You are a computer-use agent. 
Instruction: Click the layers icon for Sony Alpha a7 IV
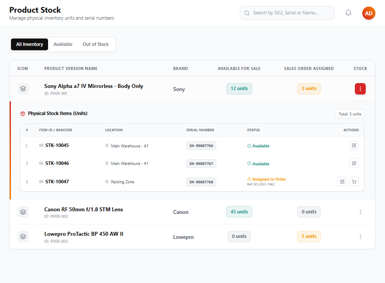point(23,89)
